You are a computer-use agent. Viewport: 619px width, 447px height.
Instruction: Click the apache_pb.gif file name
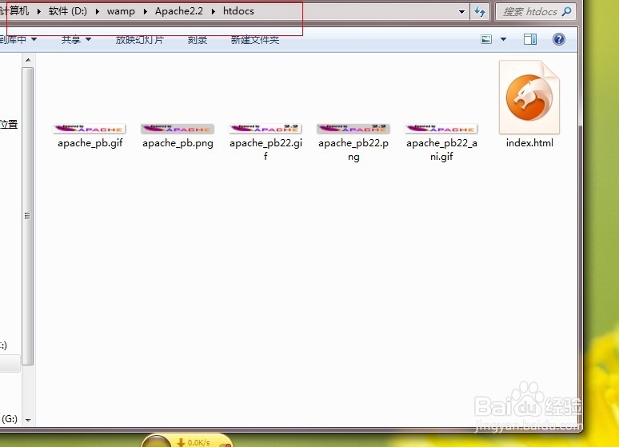point(90,143)
